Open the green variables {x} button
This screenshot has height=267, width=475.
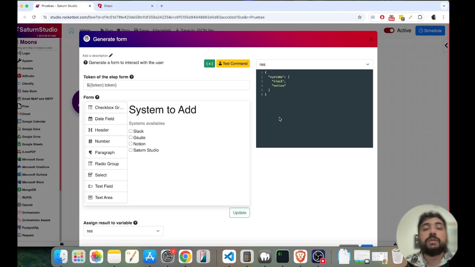pos(209,63)
